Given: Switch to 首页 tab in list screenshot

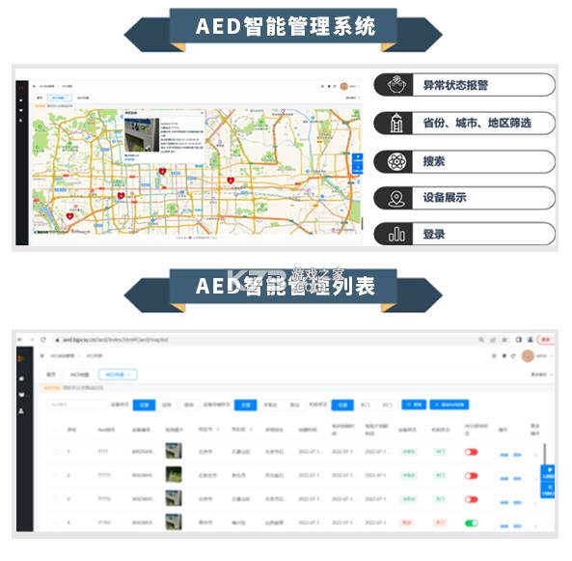Looking at the screenshot, I should coord(51,375).
